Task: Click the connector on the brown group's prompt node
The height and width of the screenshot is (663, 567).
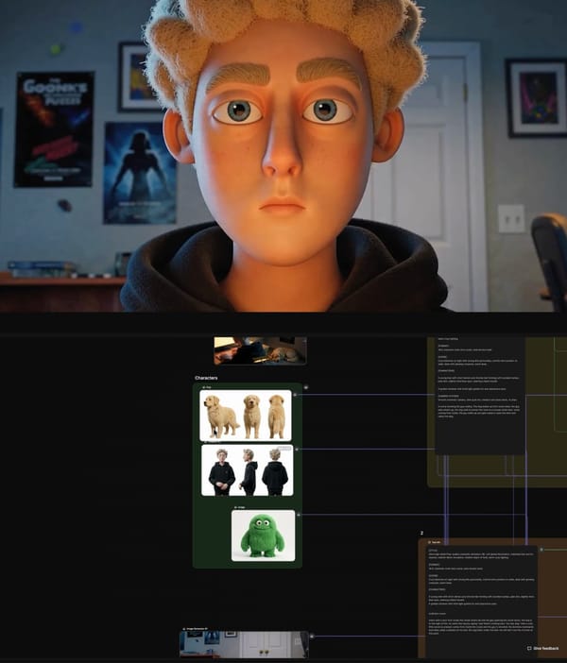Action: (541, 550)
